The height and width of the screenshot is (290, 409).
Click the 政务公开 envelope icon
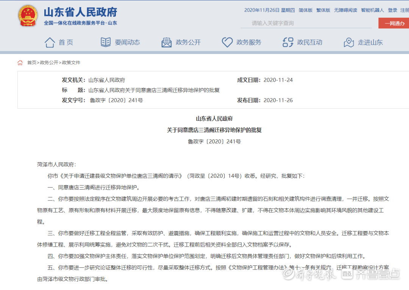coord(167,42)
